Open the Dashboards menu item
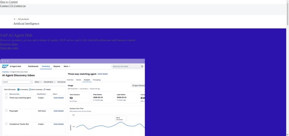This screenshot has height=136, width=289. pos(33,66)
